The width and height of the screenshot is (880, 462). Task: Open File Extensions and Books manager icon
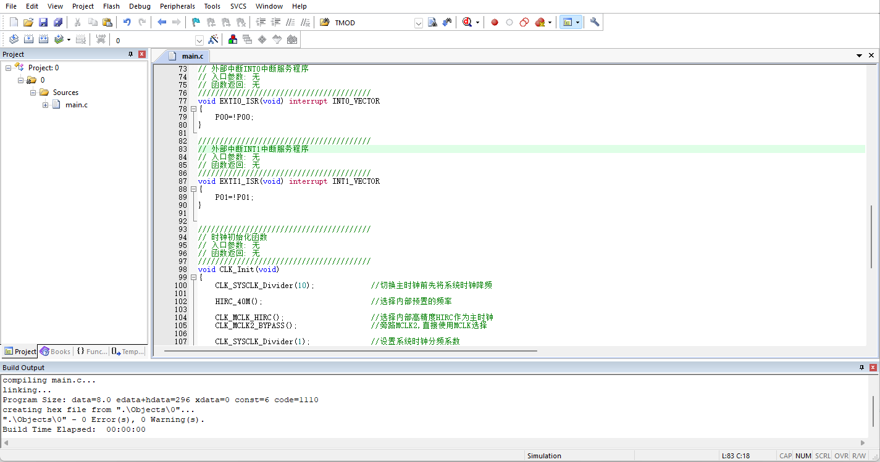233,39
